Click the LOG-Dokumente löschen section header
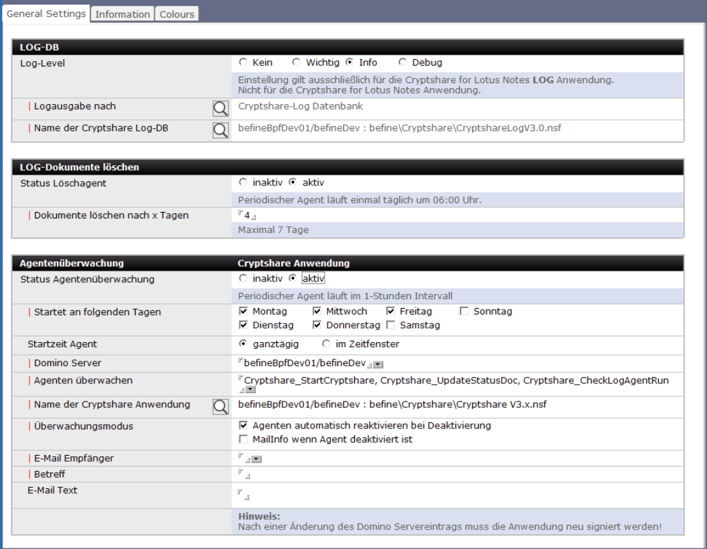The height and width of the screenshot is (549, 707). click(x=347, y=167)
